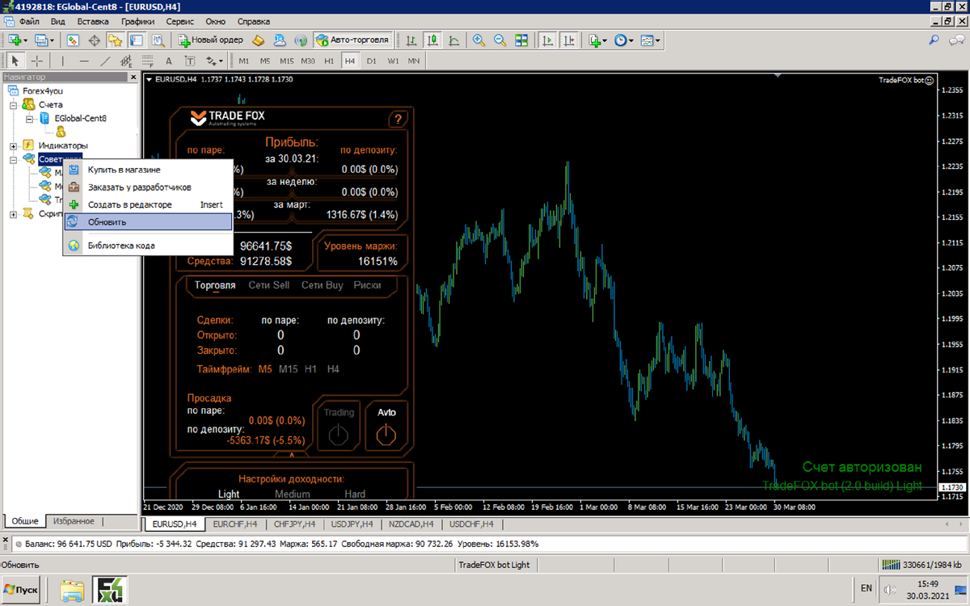Draw a vertical line tool

click(62, 61)
